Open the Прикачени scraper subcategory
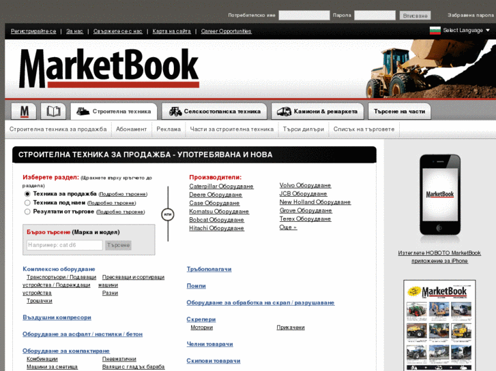 [291, 327]
